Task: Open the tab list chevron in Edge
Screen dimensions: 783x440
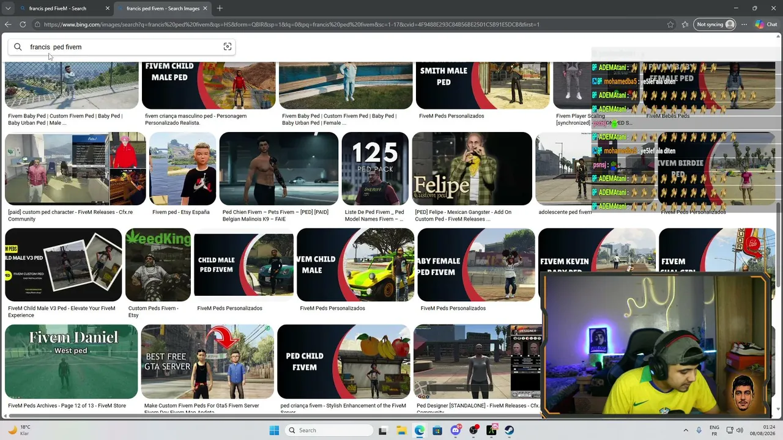Action: point(8,9)
